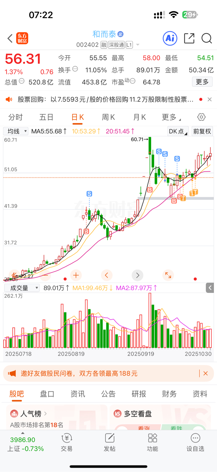217x472 pixels.
Task: Switch to 财务 tab
Action: (x=169, y=394)
